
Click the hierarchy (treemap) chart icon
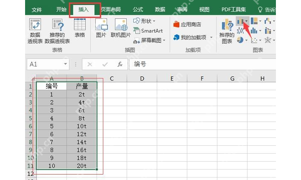tap(254, 21)
